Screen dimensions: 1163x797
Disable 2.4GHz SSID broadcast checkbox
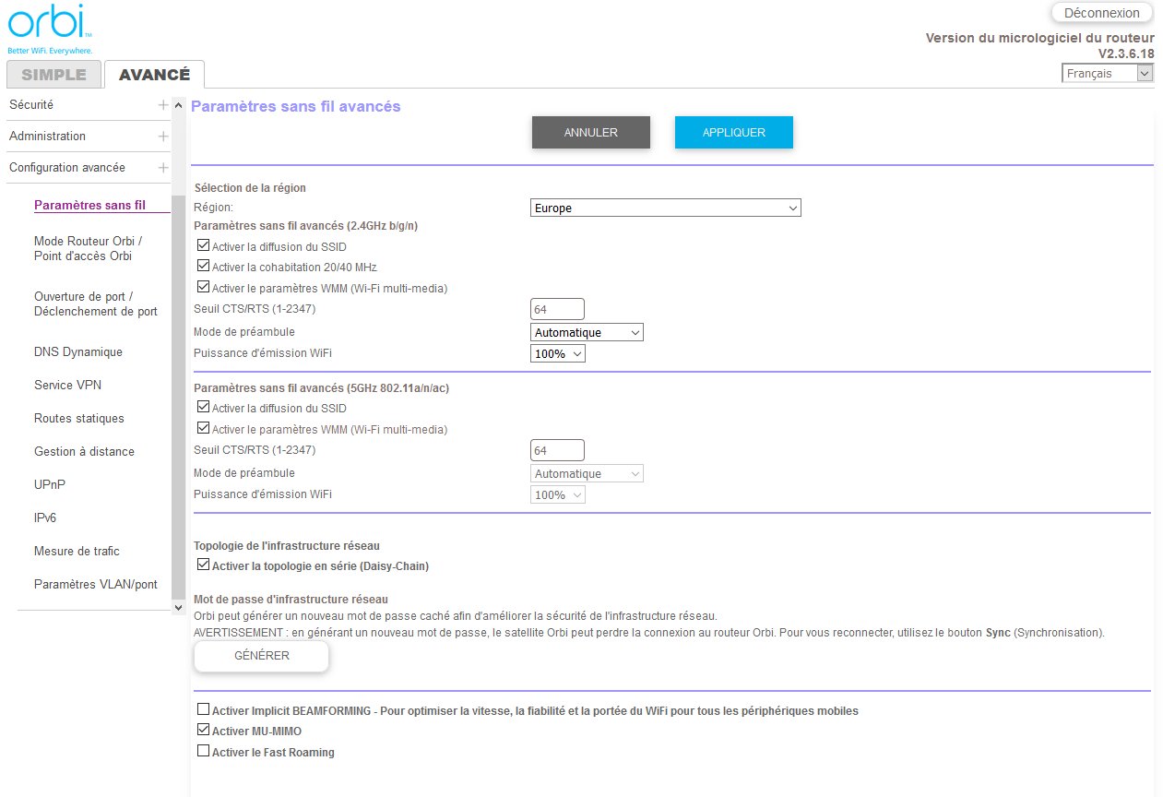click(x=204, y=246)
